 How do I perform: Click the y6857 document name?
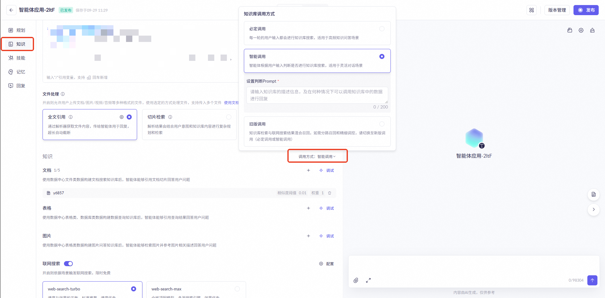[59, 193]
